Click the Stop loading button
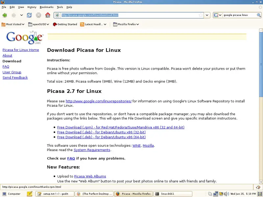This screenshot has height=197, width=263. click(x=38, y=15)
